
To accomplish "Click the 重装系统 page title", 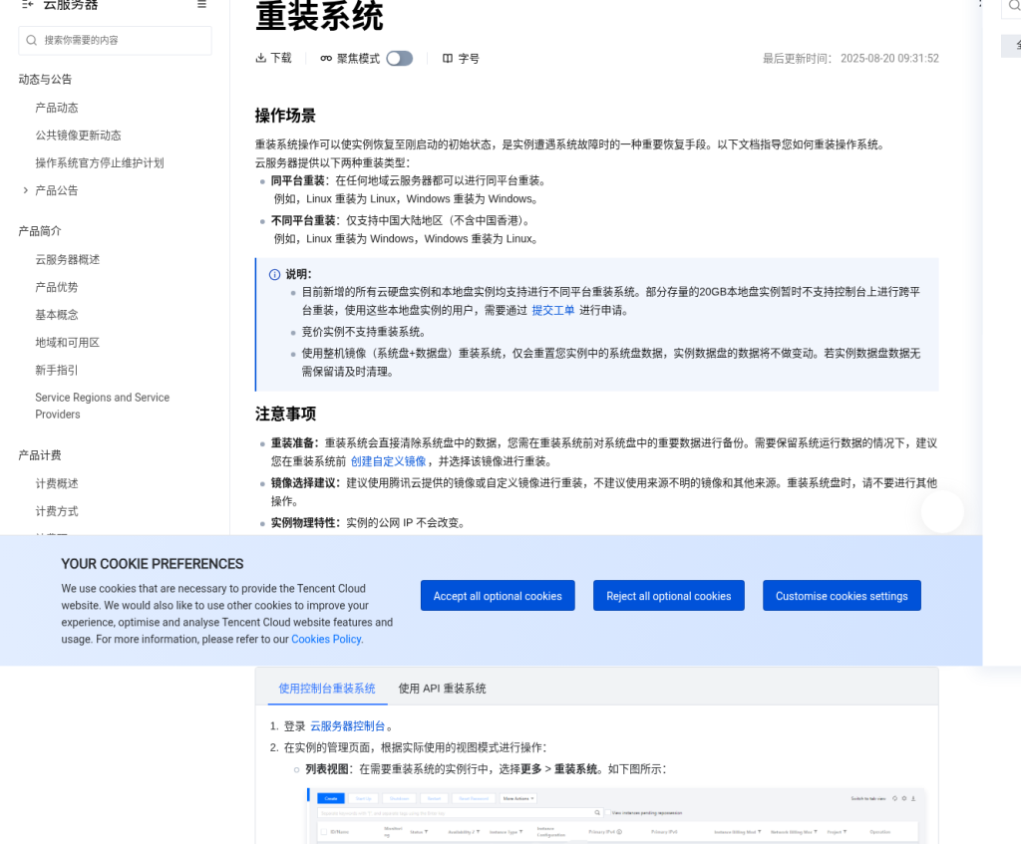I will point(319,16).
